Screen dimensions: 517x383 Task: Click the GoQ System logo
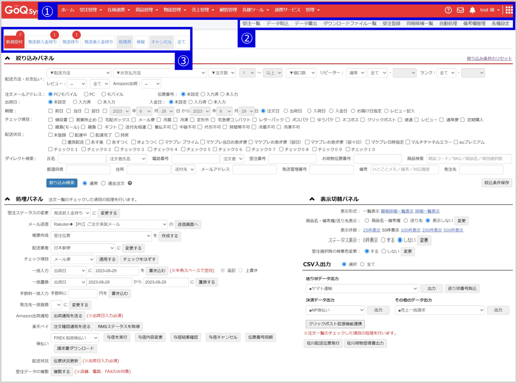click(18, 10)
